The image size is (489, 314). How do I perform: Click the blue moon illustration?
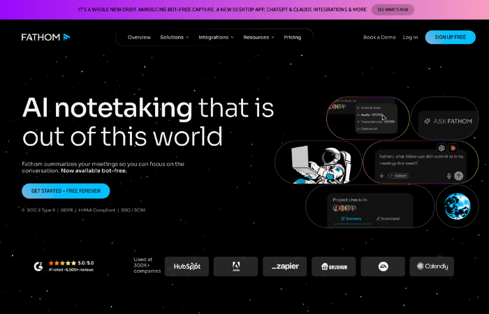[457, 207]
